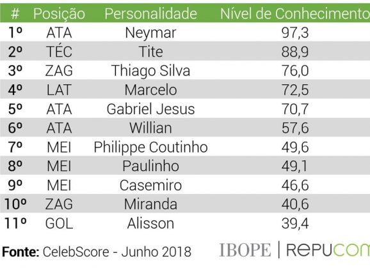Screen dimensions: 370x268
Task: Click the Repucom logo
Action: click(x=328, y=250)
